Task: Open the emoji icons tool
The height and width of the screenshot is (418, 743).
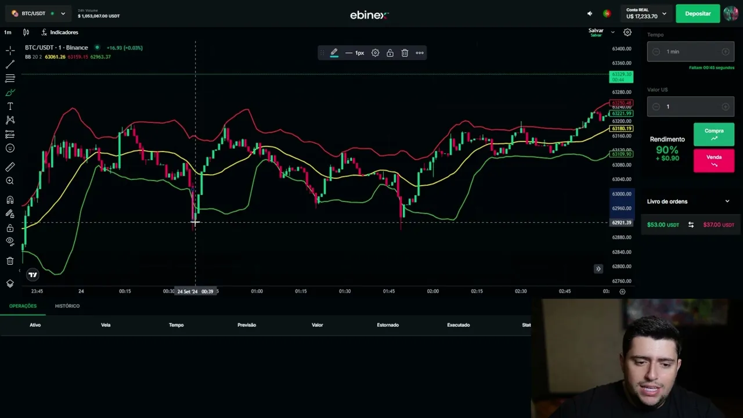Action: [x=10, y=148]
